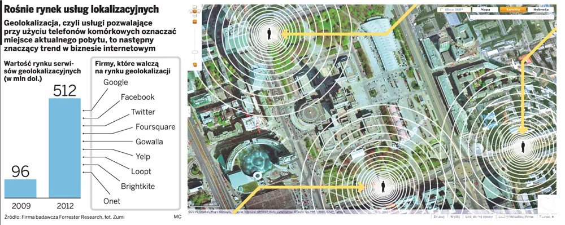Enable the Ulica 360° checkbox
The image size is (565, 225).
pos(442,10)
